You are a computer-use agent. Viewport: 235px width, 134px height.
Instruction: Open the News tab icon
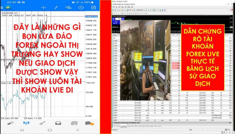pyautogui.click(x=74, y=123)
